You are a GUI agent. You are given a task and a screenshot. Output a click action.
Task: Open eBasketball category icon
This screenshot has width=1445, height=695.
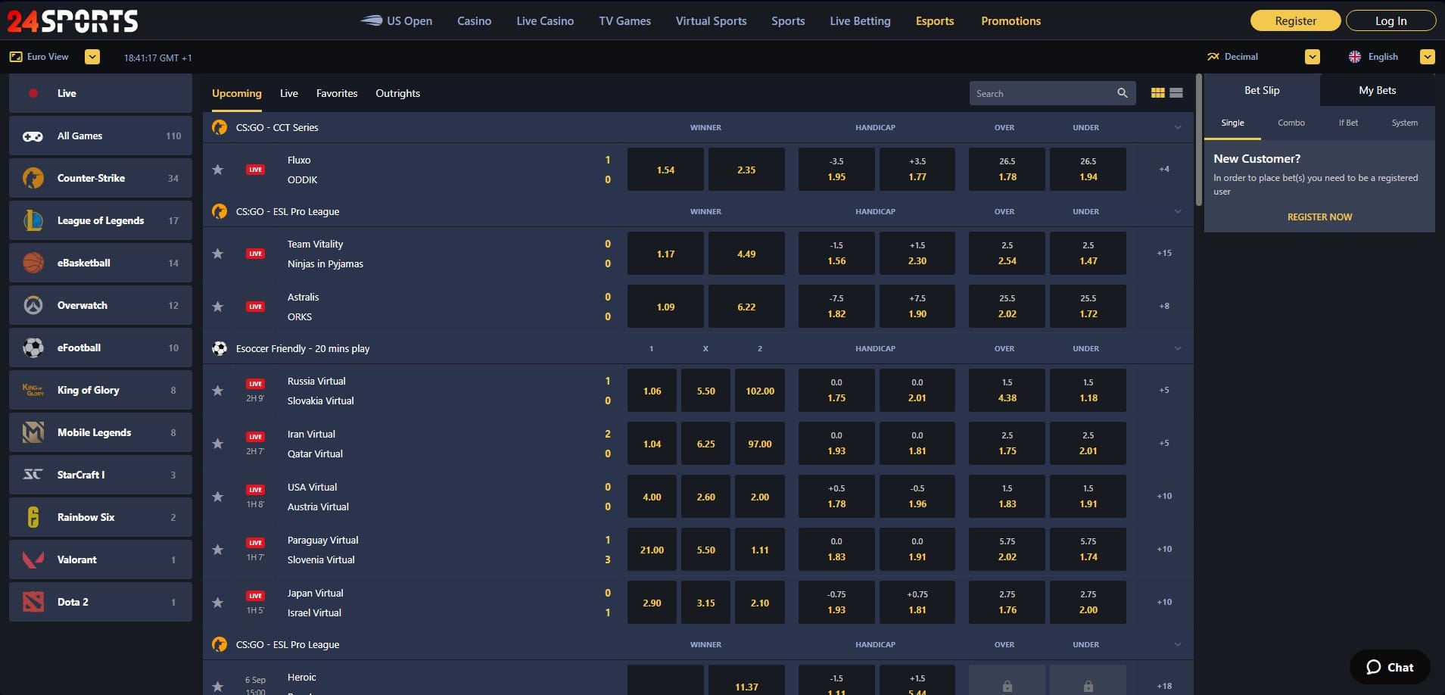click(x=33, y=263)
